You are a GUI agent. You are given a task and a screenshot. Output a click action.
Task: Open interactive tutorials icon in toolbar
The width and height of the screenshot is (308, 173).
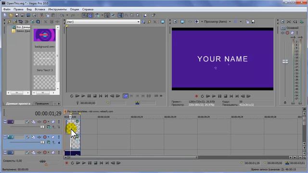[145, 15]
